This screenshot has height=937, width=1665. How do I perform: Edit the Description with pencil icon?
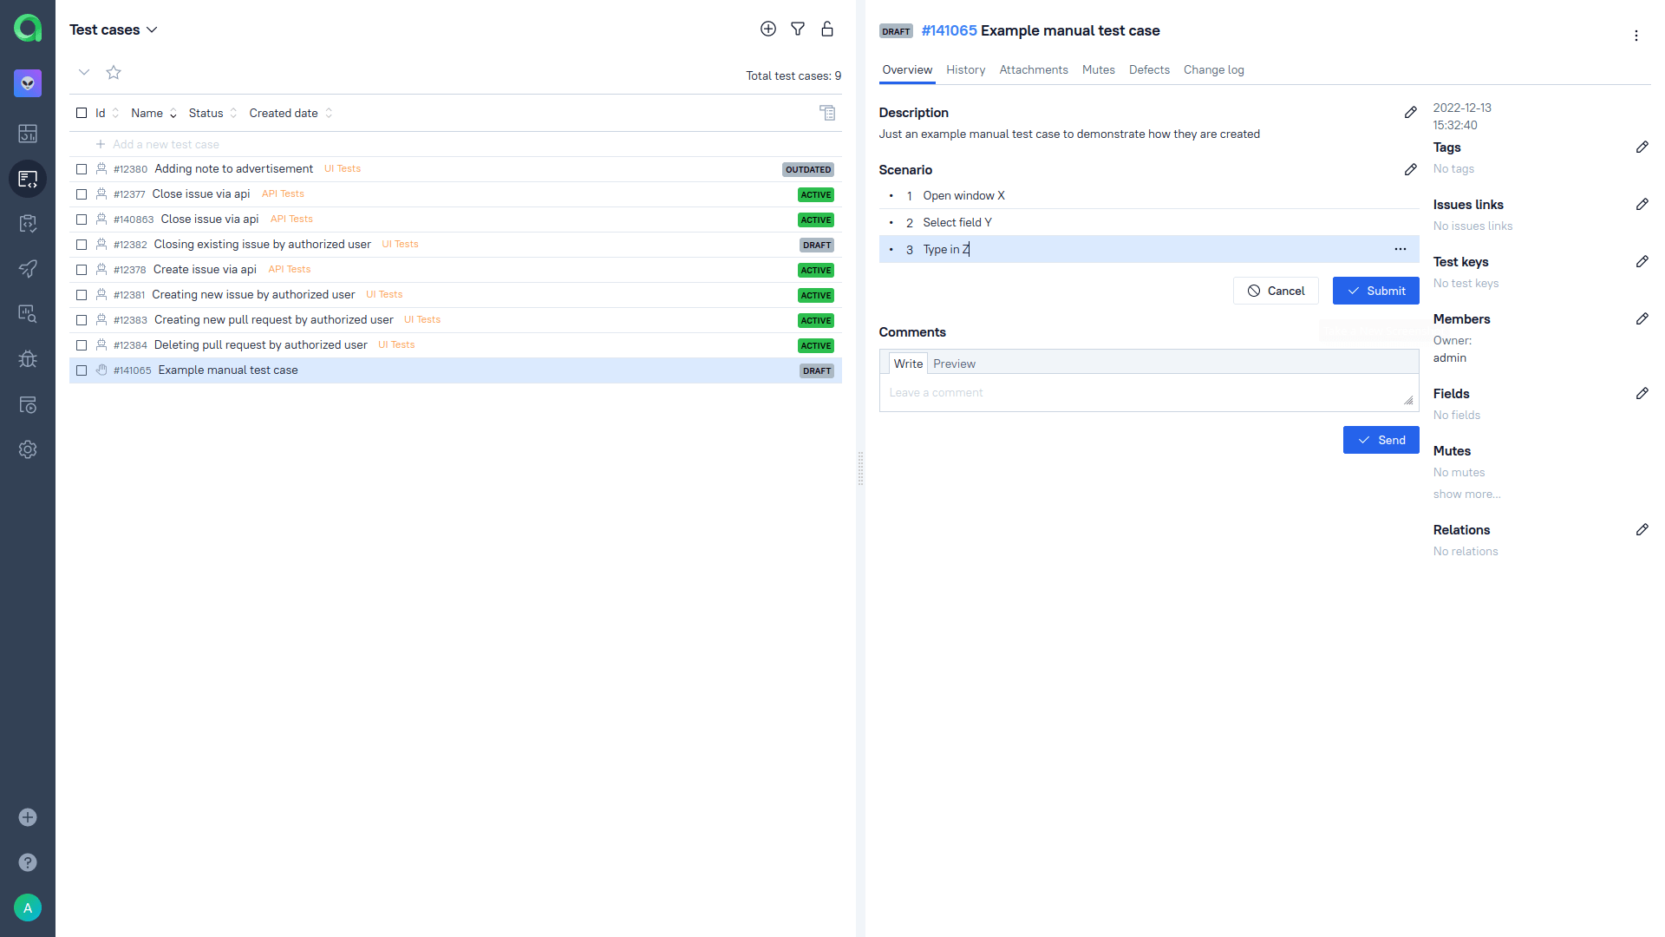pyautogui.click(x=1409, y=112)
